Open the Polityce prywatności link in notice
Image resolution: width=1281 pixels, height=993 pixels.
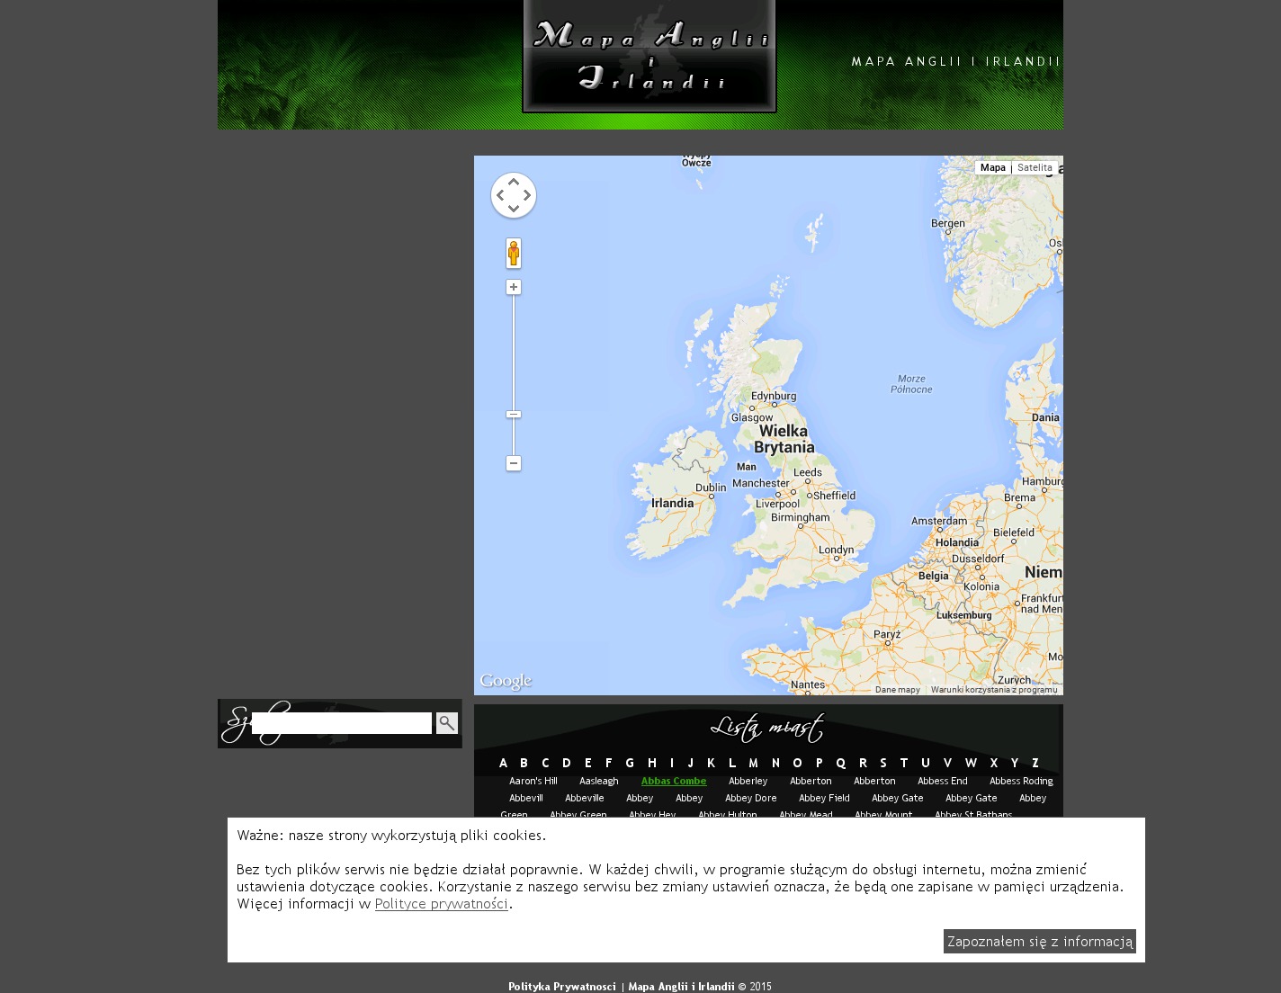pyautogui.click(x=441, y=904)
